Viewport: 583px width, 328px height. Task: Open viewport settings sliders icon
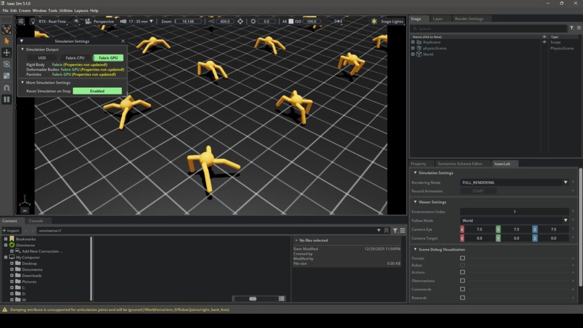pos(21,22)
